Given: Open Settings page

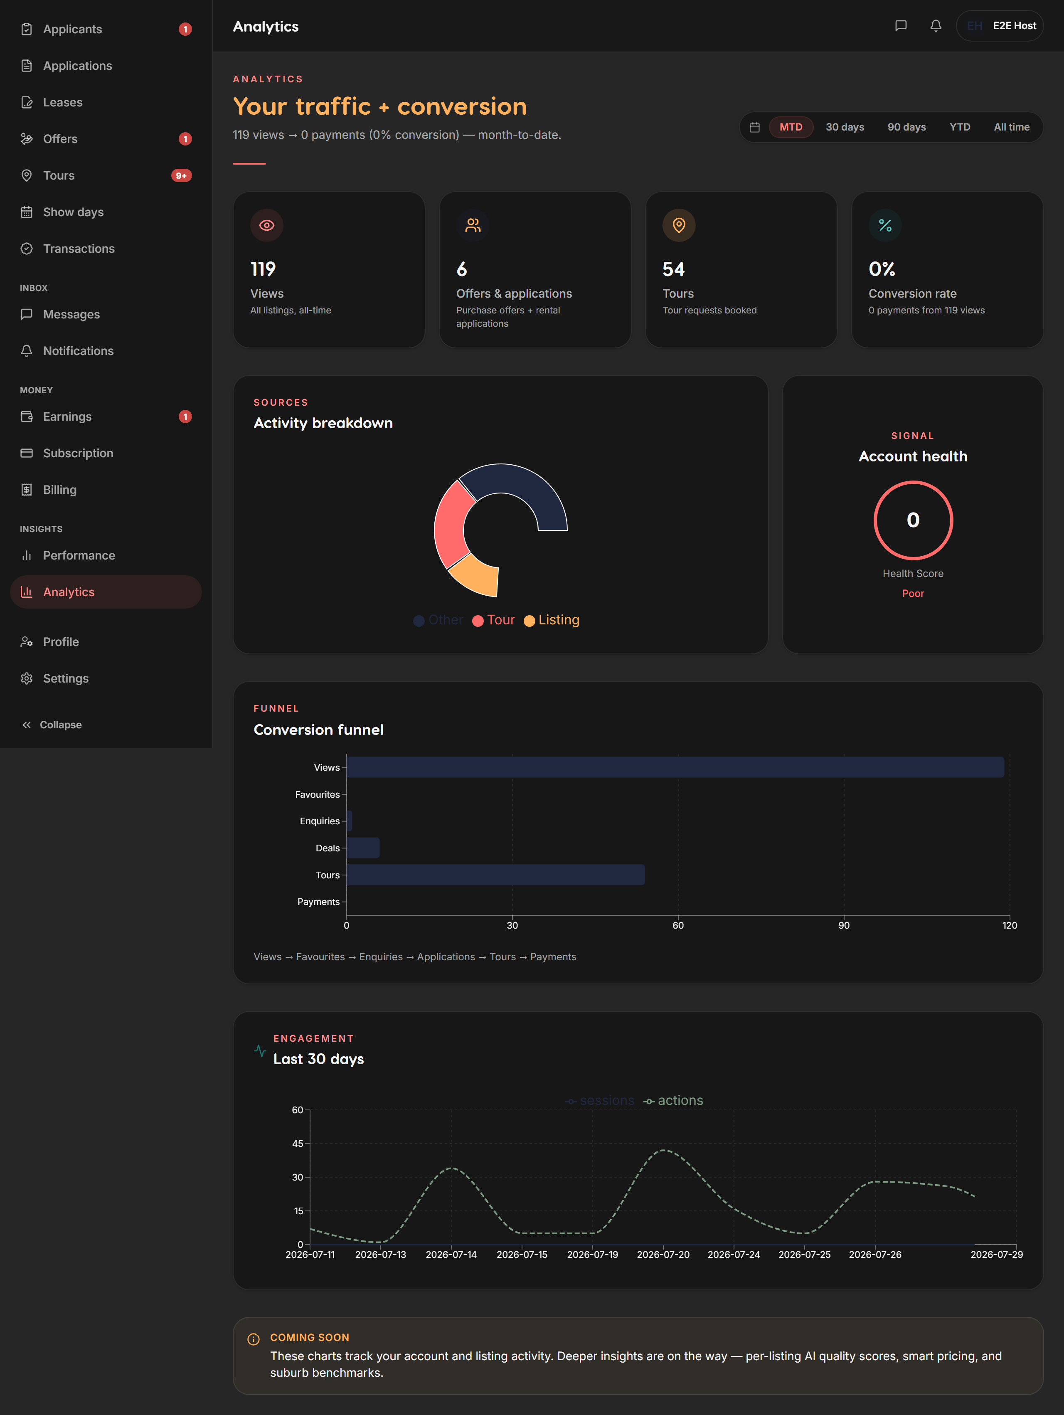Looking at the screenshot, I should pos(106,678).
